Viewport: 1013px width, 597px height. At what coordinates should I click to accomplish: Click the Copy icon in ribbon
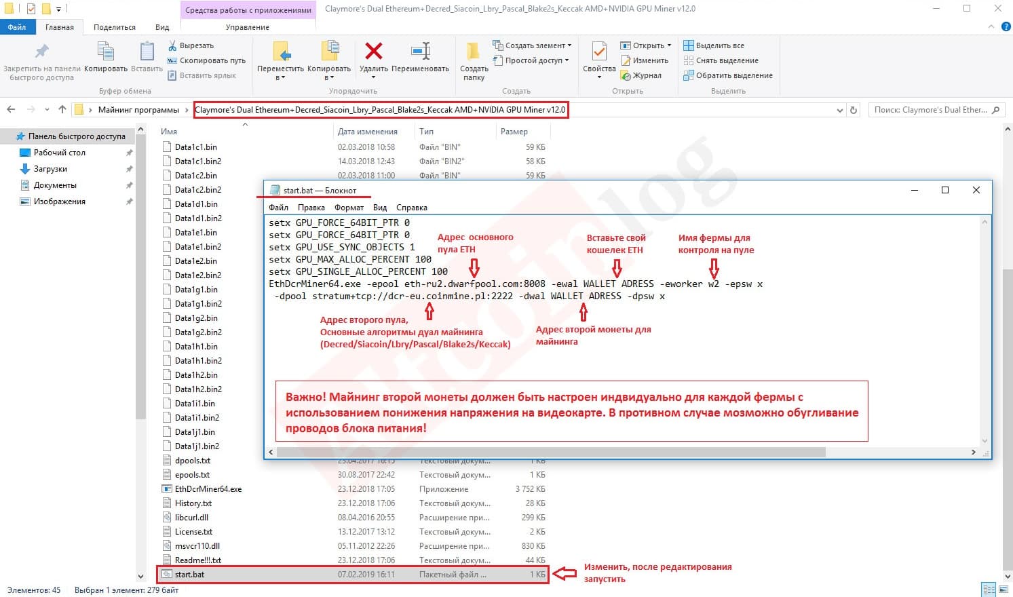tap(106, 52)
